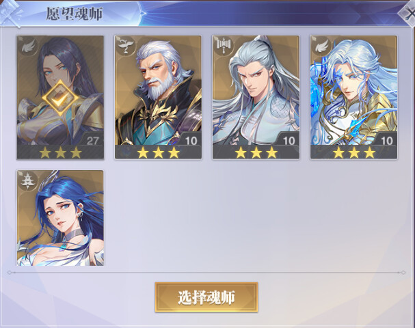415x328 pixels.
Task: Click the level 10 badge on bearded man card
Action: (x=190, y=140)
